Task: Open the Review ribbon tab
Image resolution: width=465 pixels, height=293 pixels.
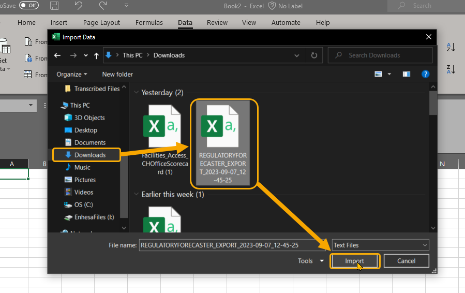Action: (x=217, y=23)
